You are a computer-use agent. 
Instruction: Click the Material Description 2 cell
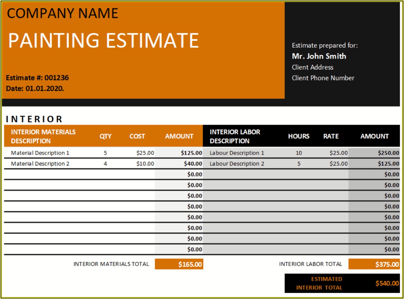40,164
